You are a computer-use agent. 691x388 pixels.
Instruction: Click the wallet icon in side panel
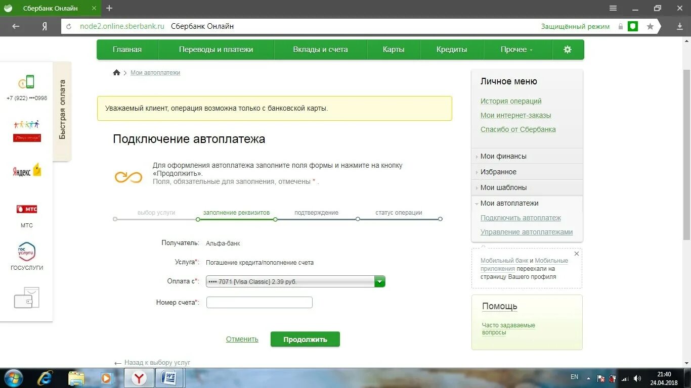click(27, 298)
